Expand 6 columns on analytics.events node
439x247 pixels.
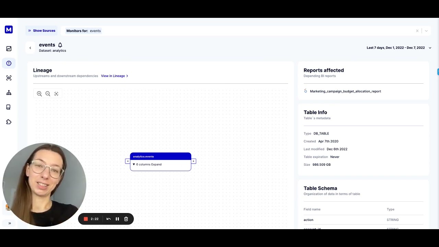[x=147, y=164]
